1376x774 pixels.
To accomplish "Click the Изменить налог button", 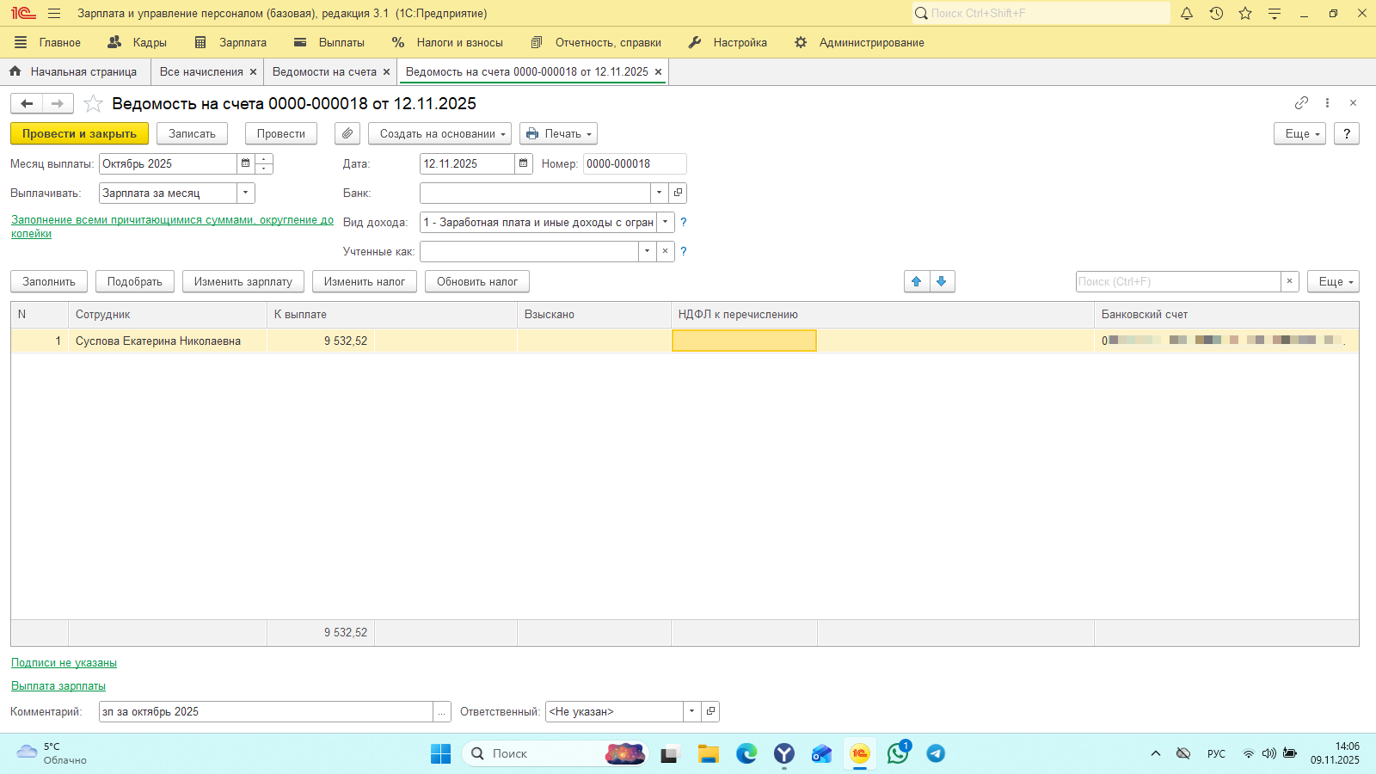I will click(364, 281).
